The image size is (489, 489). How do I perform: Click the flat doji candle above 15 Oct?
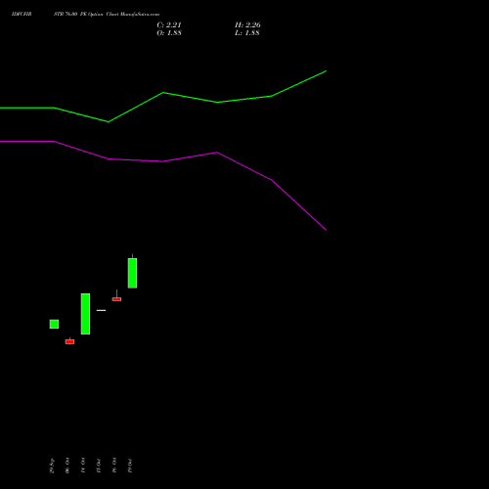(x=101, y=310)
